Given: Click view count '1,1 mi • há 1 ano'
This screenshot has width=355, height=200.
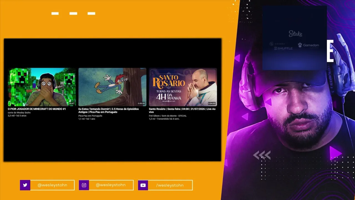Looking at the screenshot, I should [x=87, y=119].
